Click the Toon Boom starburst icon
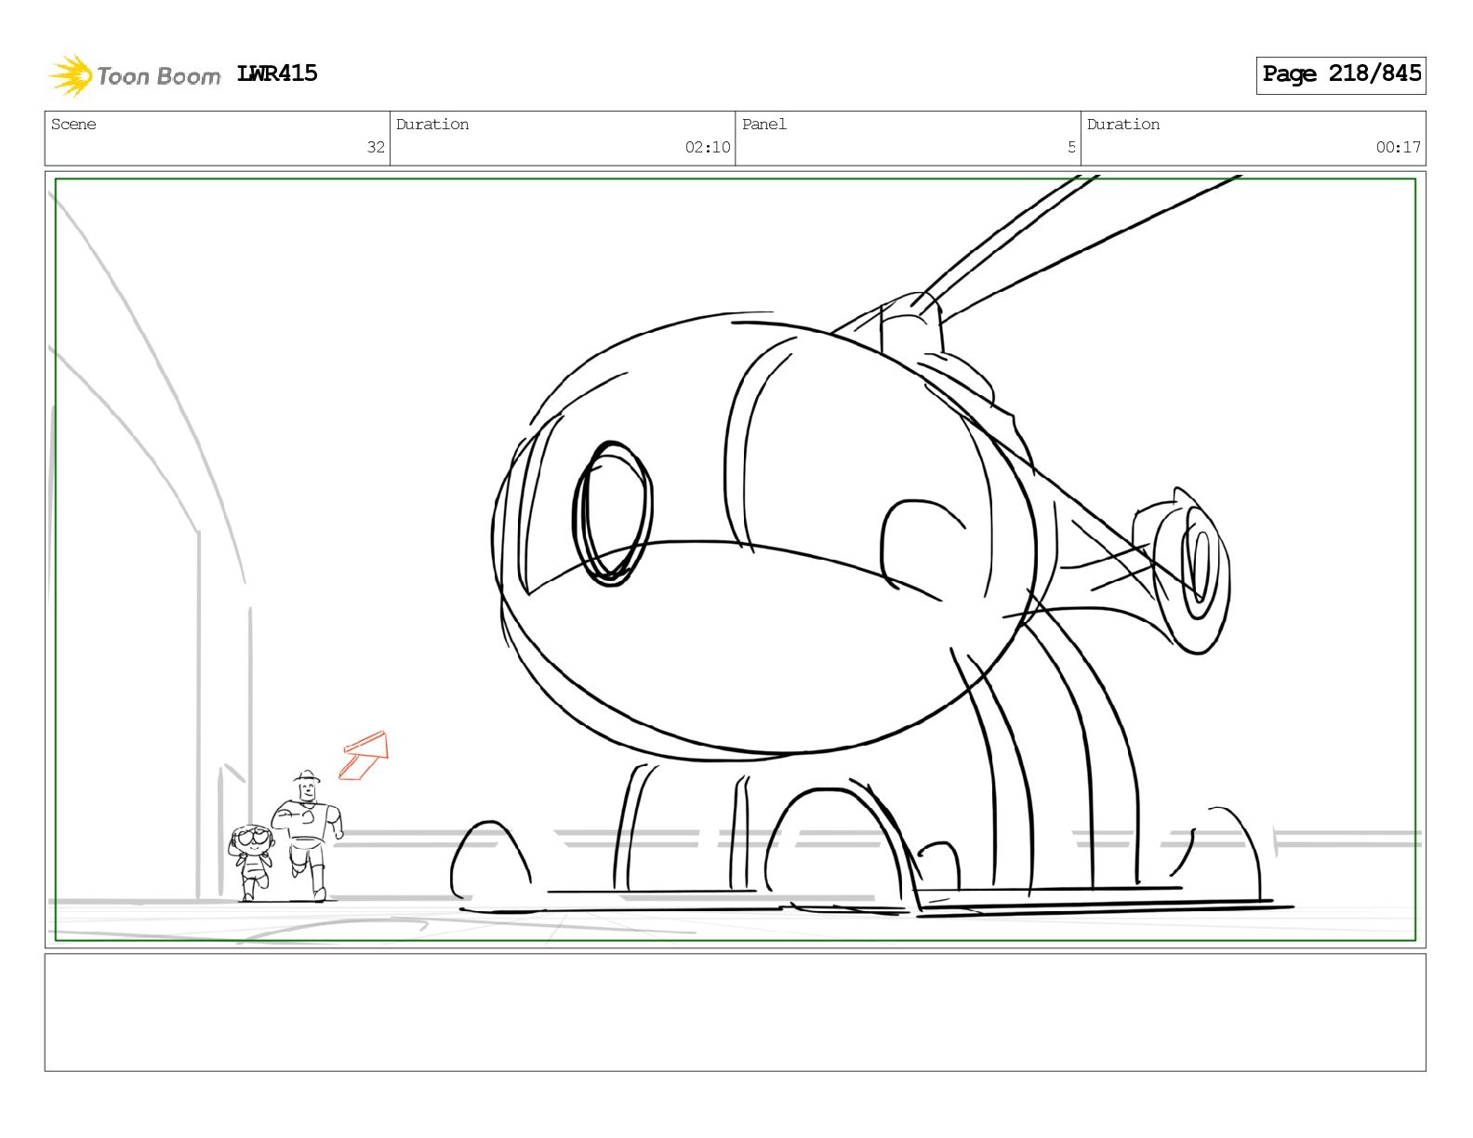Image resolution: width=1473 pixels, height=1138 pixels. coord(71,75)
